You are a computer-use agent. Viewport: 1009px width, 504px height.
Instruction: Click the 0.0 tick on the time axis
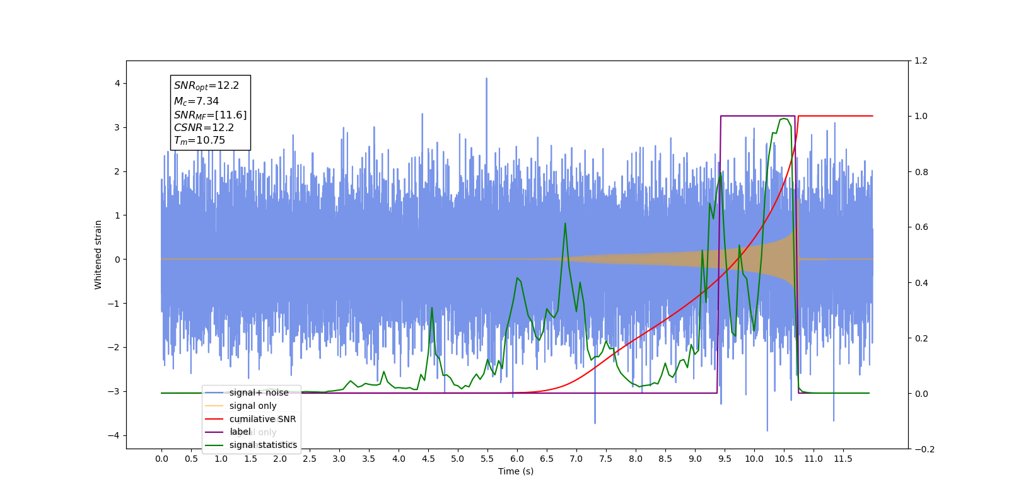point(161,459)
